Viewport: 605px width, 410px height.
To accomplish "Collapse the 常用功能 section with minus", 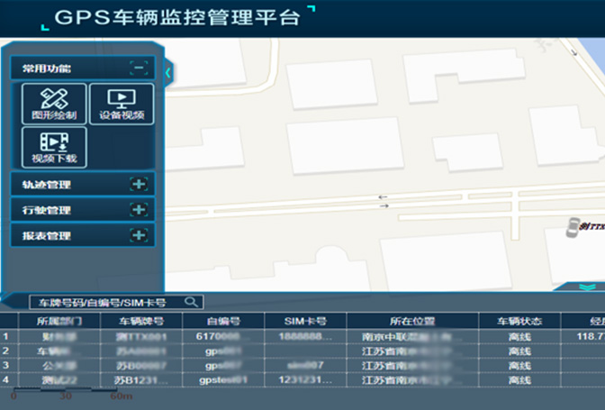I will [138, 68].
